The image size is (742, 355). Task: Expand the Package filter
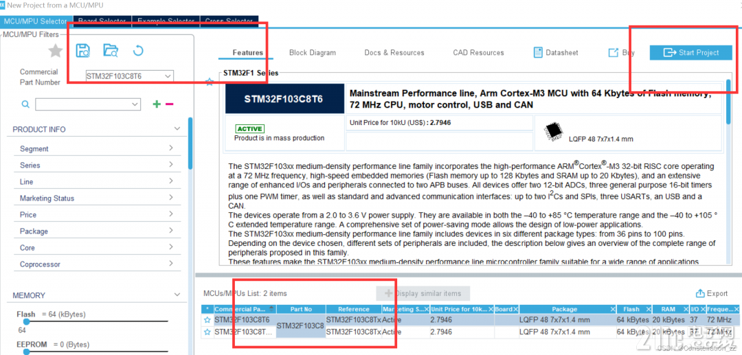click(171, 231)
